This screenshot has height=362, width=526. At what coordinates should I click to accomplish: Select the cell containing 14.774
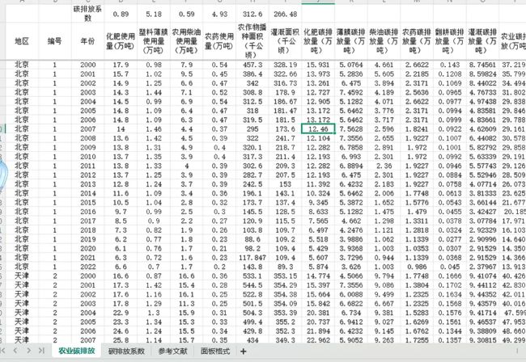point(318,276)
